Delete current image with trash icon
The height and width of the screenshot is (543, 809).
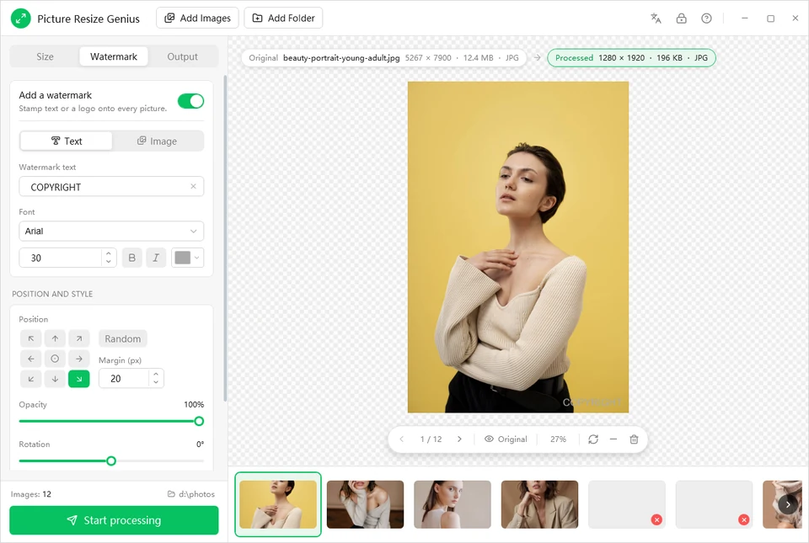click(x=634, y=439)
